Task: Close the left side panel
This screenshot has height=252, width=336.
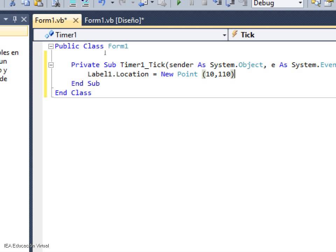Action: click(24, 20)
